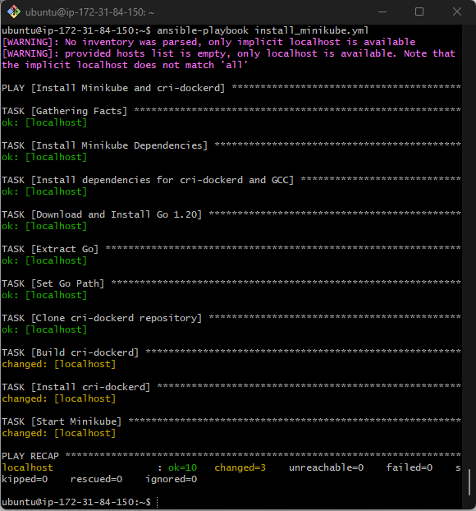Click changed: [localhost] under Build cri-dockerd
Screen dimensions: 476x511
click(58, 364)
